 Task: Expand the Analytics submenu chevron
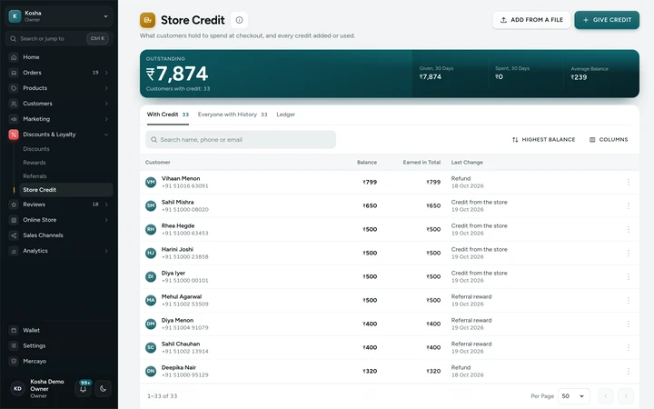106,251
